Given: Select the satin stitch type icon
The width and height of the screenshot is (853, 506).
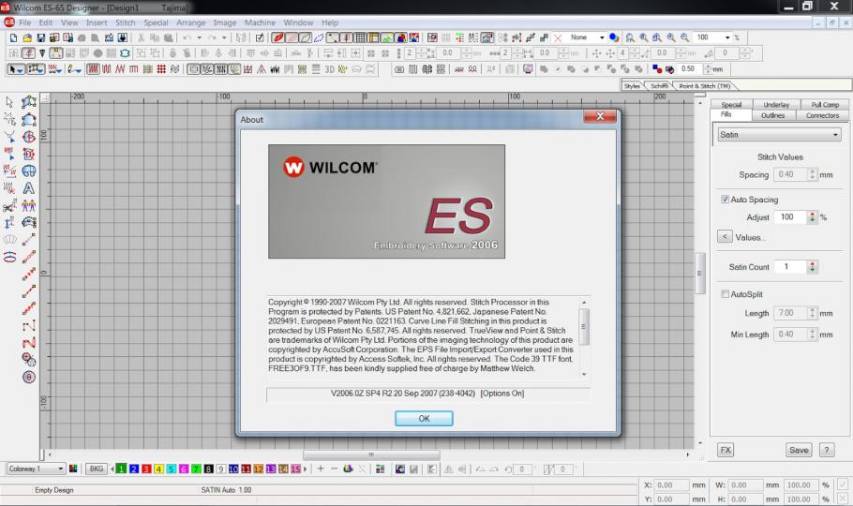Looking at the screenshot, I should pos(93,69).
